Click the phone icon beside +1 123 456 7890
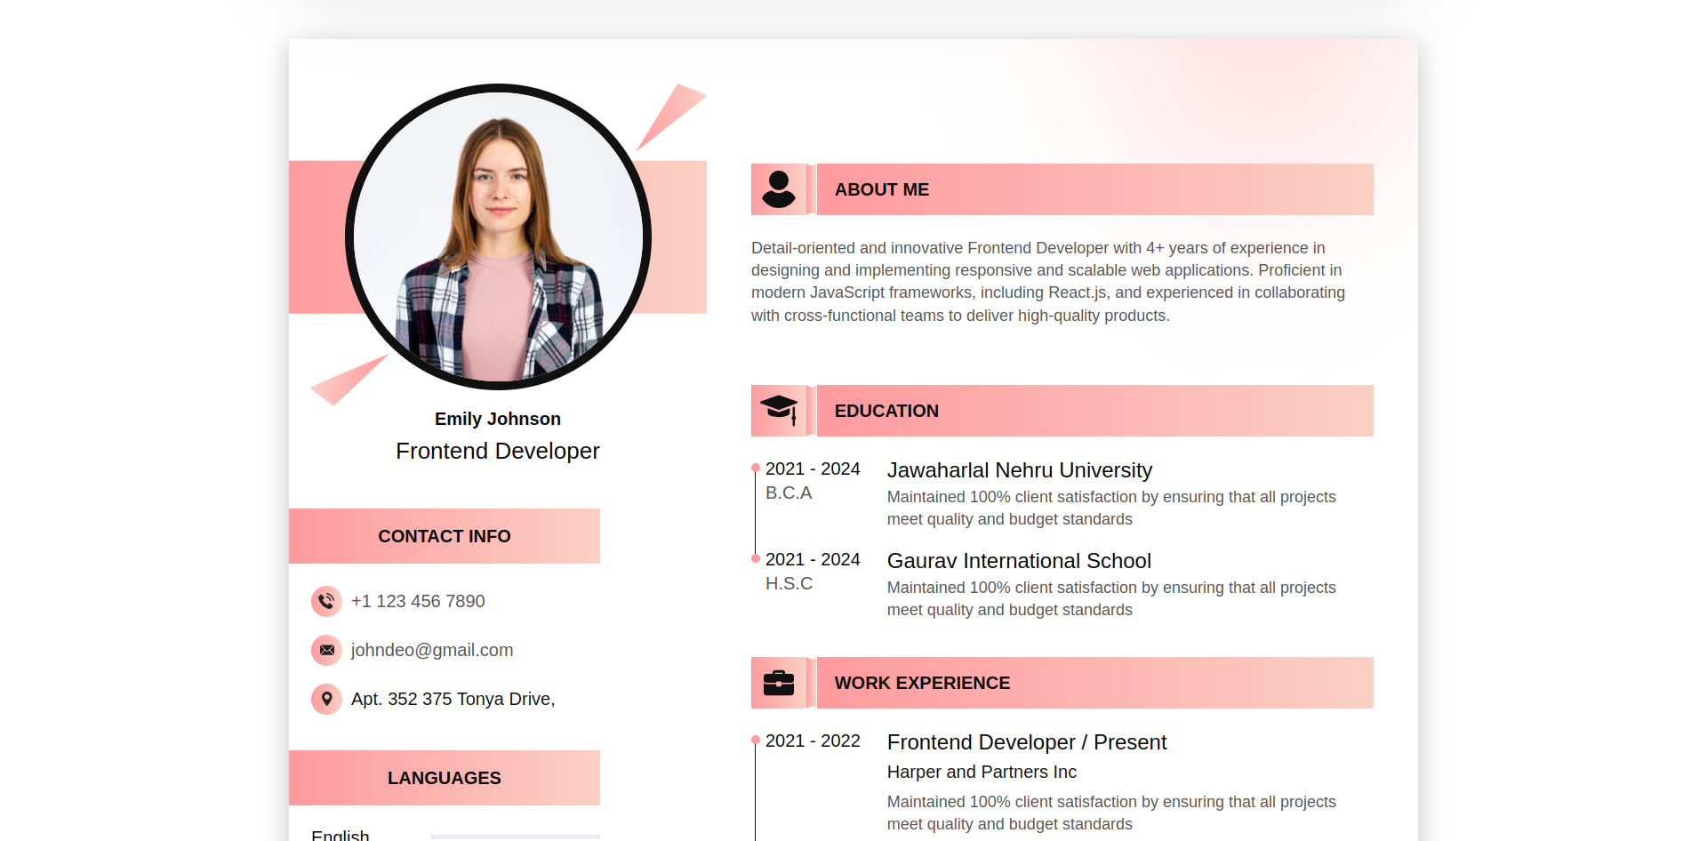This screenshot has height=841, width=1707. pos(326,601)
